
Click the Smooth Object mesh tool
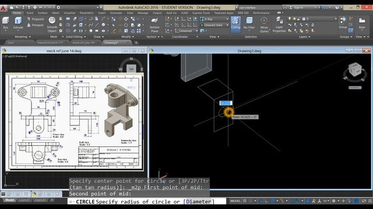point(52,24)
